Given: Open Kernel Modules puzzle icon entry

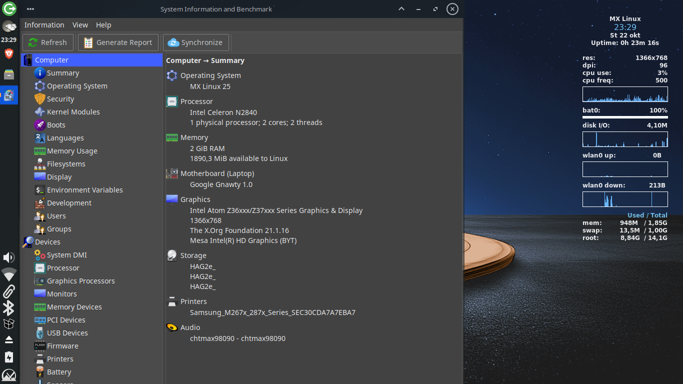Looking at the screenshot, I should (39, 112).
